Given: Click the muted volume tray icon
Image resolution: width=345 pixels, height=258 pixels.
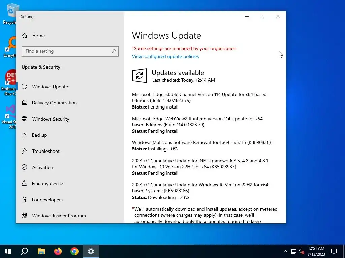Looking at the screenshot, I should 301,251.
